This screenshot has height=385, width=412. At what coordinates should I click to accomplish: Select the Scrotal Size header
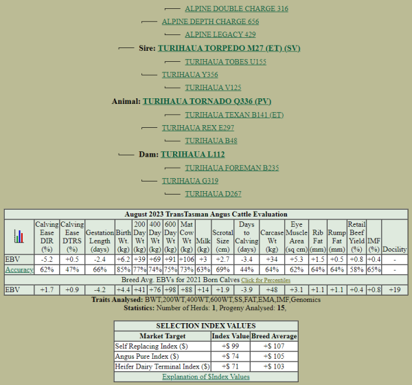(x=222, y=236)
